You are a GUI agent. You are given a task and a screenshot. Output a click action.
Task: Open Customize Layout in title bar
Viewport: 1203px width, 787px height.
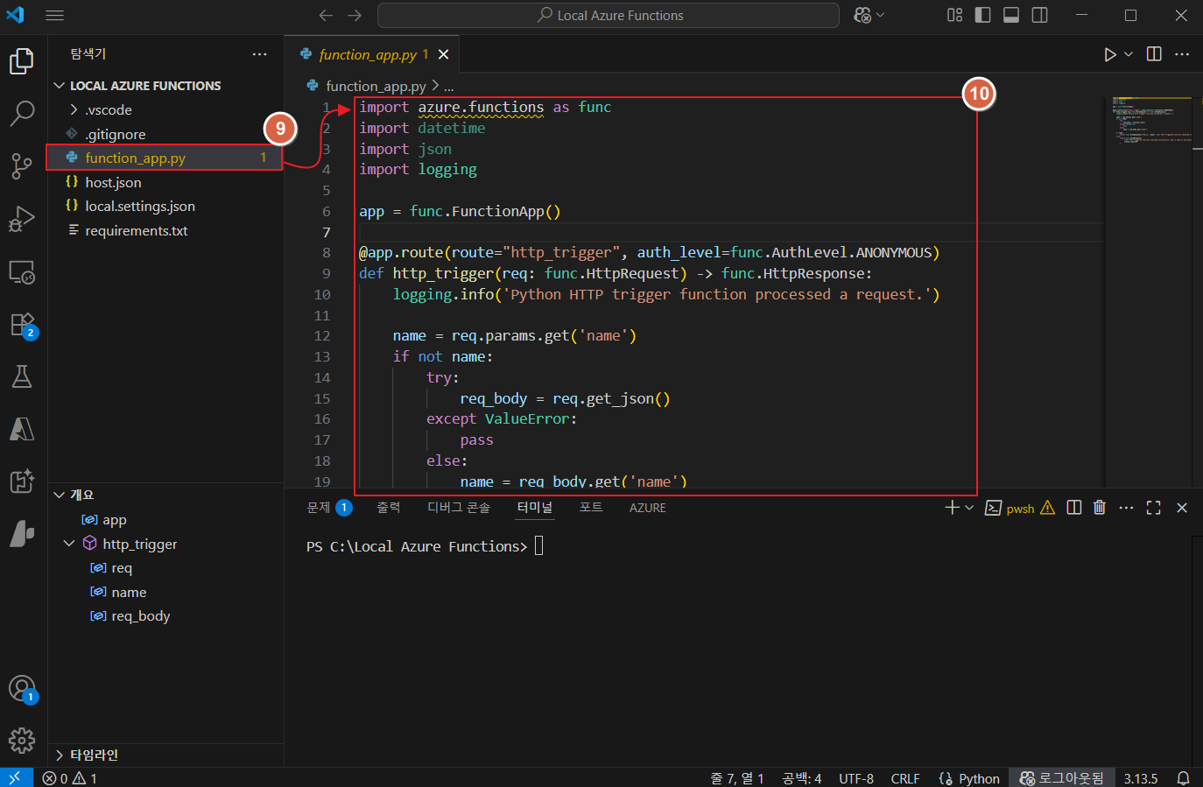tap(955, 15)
